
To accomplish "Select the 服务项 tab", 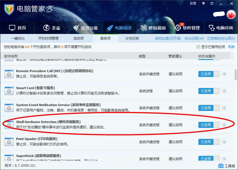I will click(105, 38).
